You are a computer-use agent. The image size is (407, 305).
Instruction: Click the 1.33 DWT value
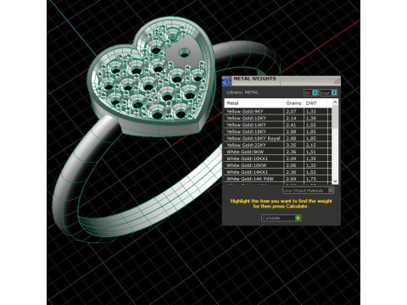tap(311, 111)
